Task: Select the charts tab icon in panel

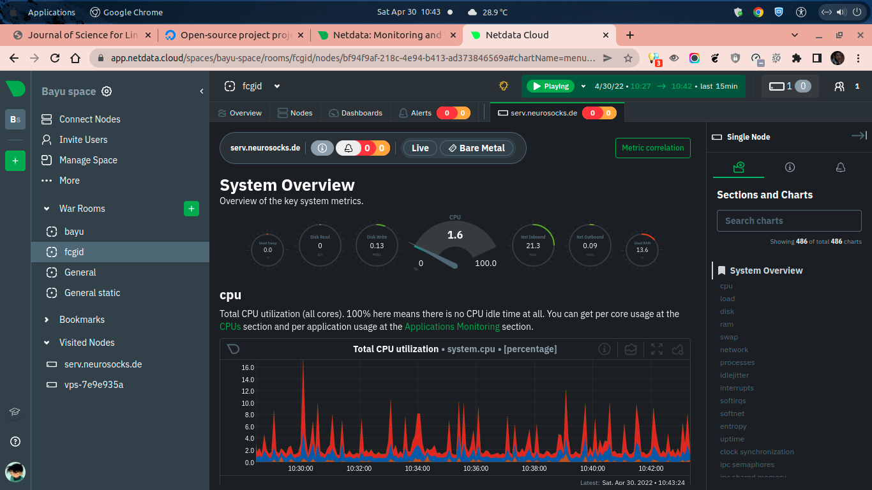Action: point(739,167)
